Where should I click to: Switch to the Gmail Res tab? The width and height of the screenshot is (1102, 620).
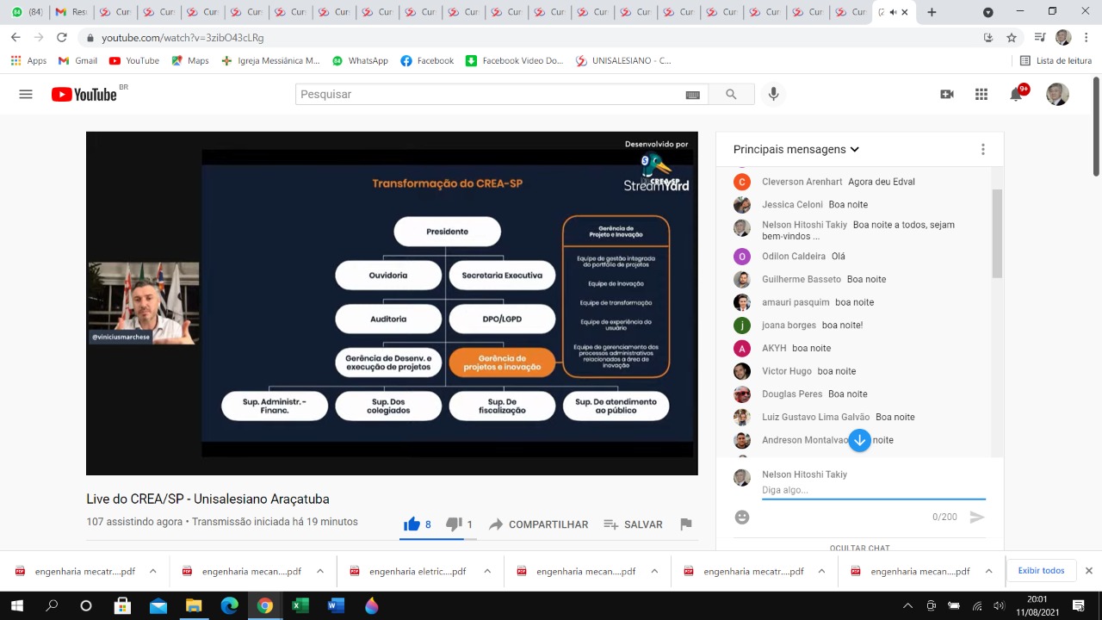coord(72,12)
